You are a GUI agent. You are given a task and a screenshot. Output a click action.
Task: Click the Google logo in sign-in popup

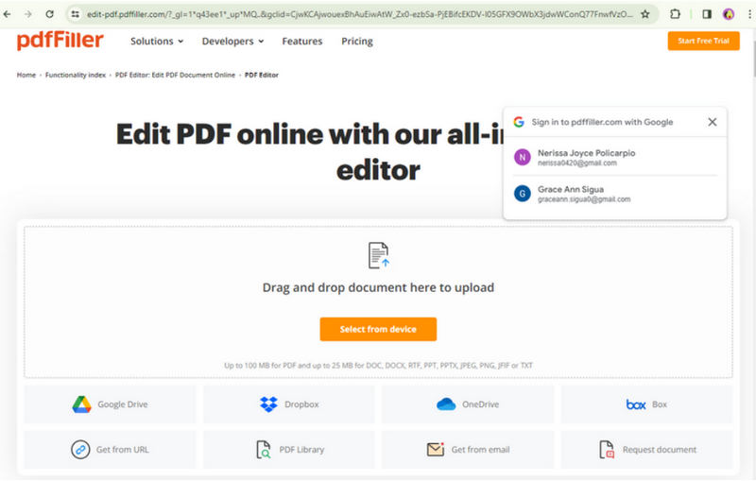tap(519, 122)
